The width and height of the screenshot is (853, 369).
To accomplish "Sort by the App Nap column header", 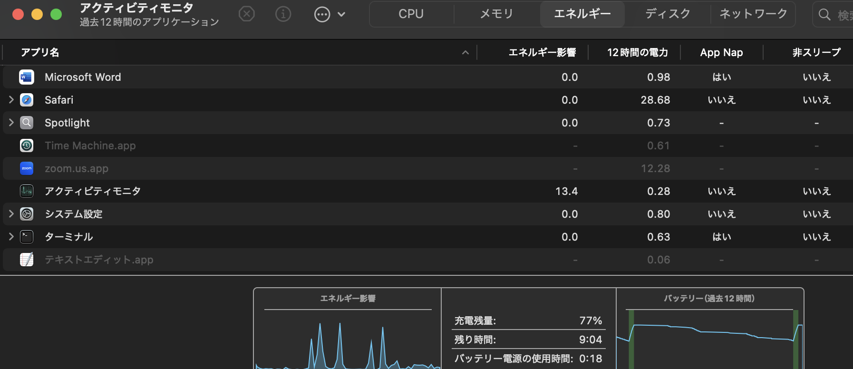I will tap(721, 52).
